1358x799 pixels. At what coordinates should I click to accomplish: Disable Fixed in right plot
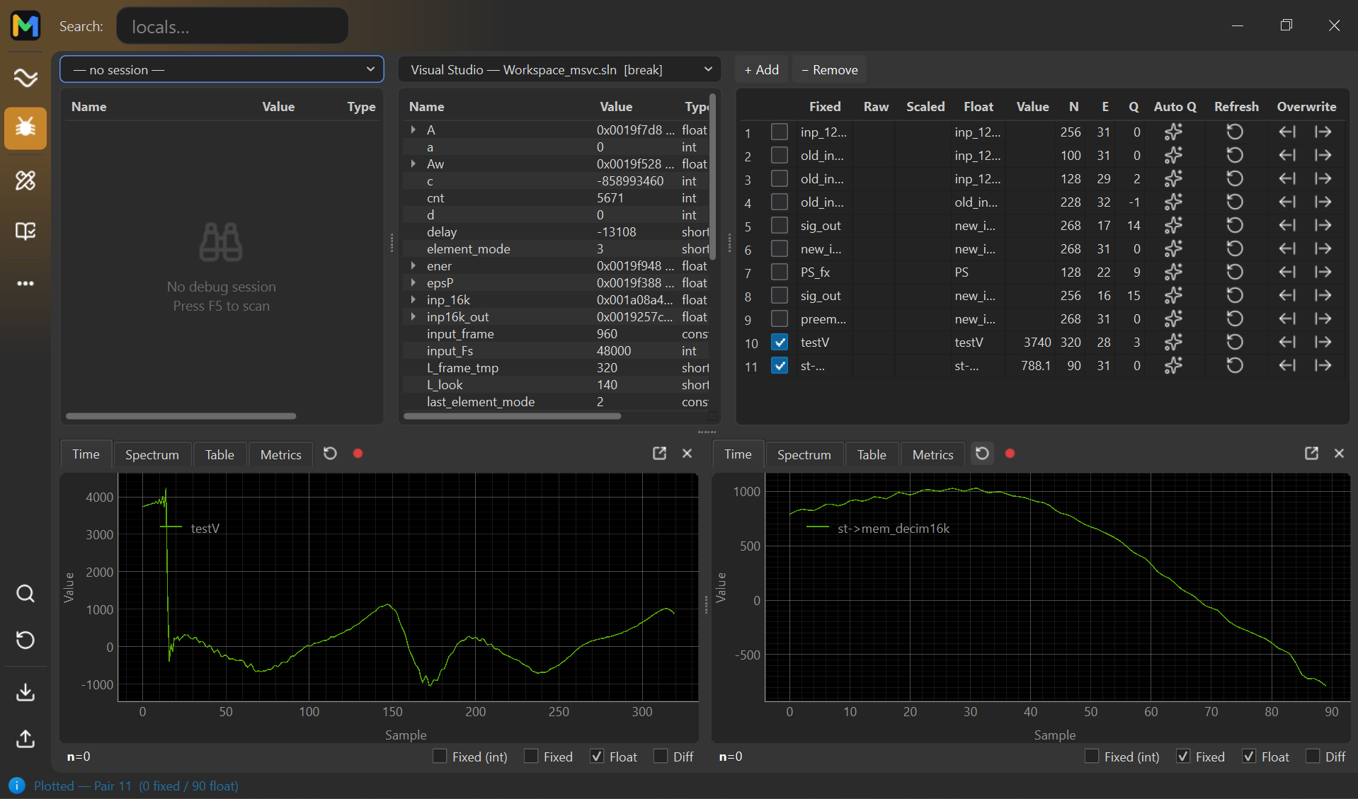(x=1183, y=757)
